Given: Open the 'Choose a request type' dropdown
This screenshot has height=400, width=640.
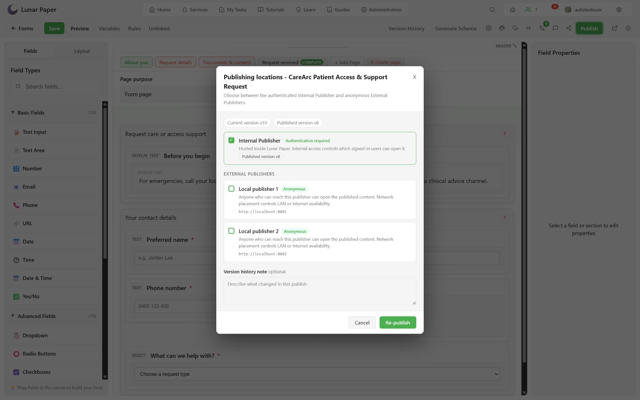Looking at the screenshot, I should coord(317,374).
